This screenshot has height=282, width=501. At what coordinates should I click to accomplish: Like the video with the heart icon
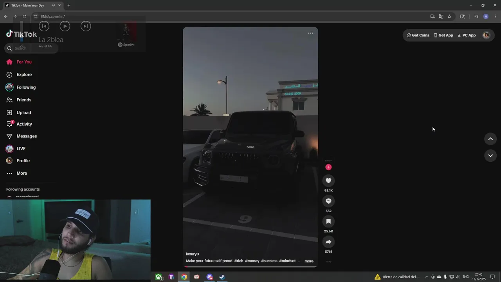[x=328, y=181]
